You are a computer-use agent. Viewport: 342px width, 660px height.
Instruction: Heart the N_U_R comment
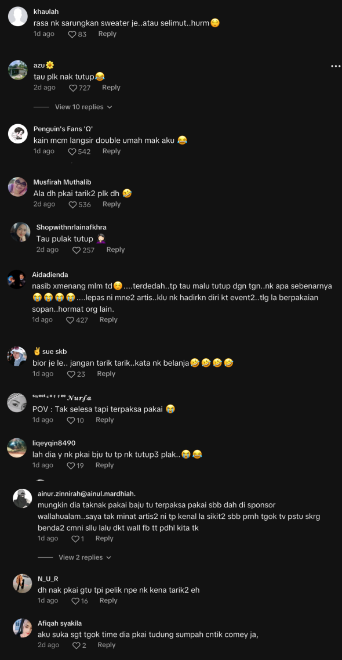pos(75,601)
